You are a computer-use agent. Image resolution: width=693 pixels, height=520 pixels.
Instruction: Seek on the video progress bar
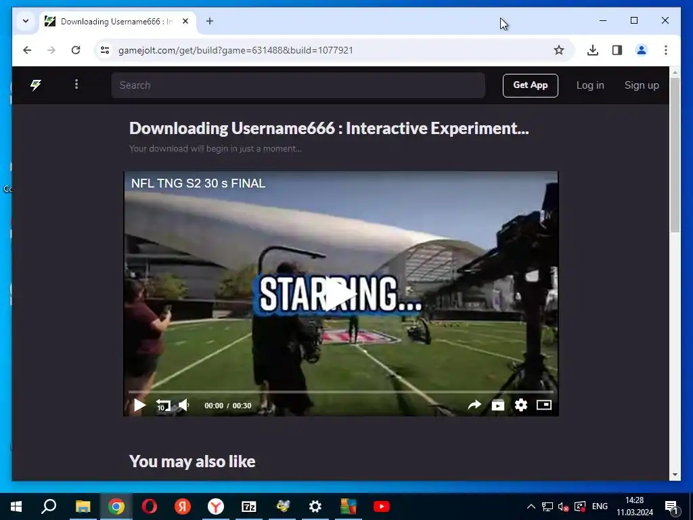(341, 392)
